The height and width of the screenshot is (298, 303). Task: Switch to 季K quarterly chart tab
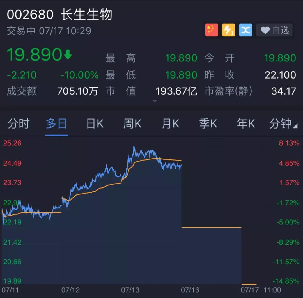208,123
